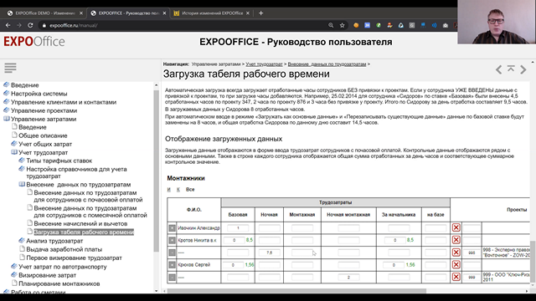
Task: Select Загрузка табеля рабочего времени tree item
Action: coord(84,232)
